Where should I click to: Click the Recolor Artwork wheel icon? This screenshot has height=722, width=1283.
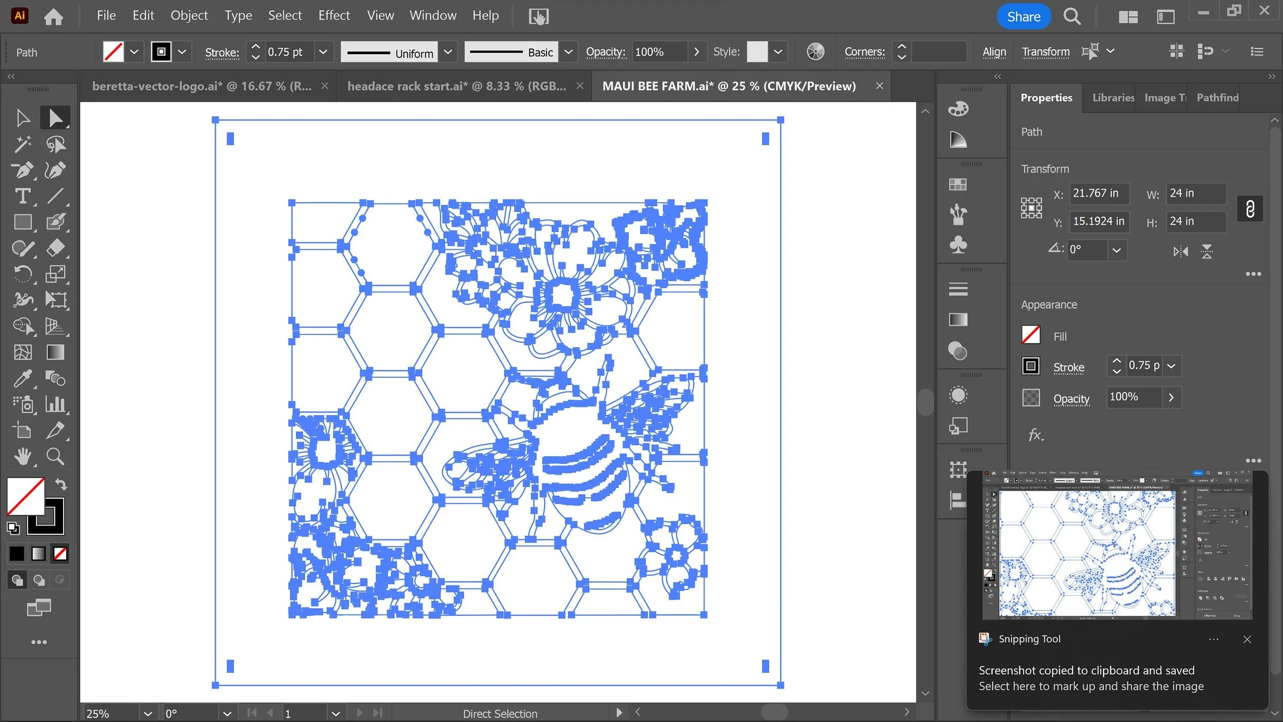point(815,52)
